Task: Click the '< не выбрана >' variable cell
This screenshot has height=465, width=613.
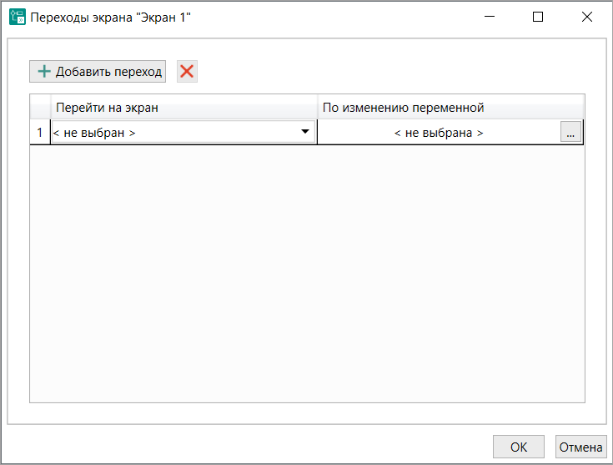Action: [x=439, y=133]
